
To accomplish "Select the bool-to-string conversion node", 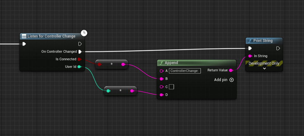I will [111, 64].
